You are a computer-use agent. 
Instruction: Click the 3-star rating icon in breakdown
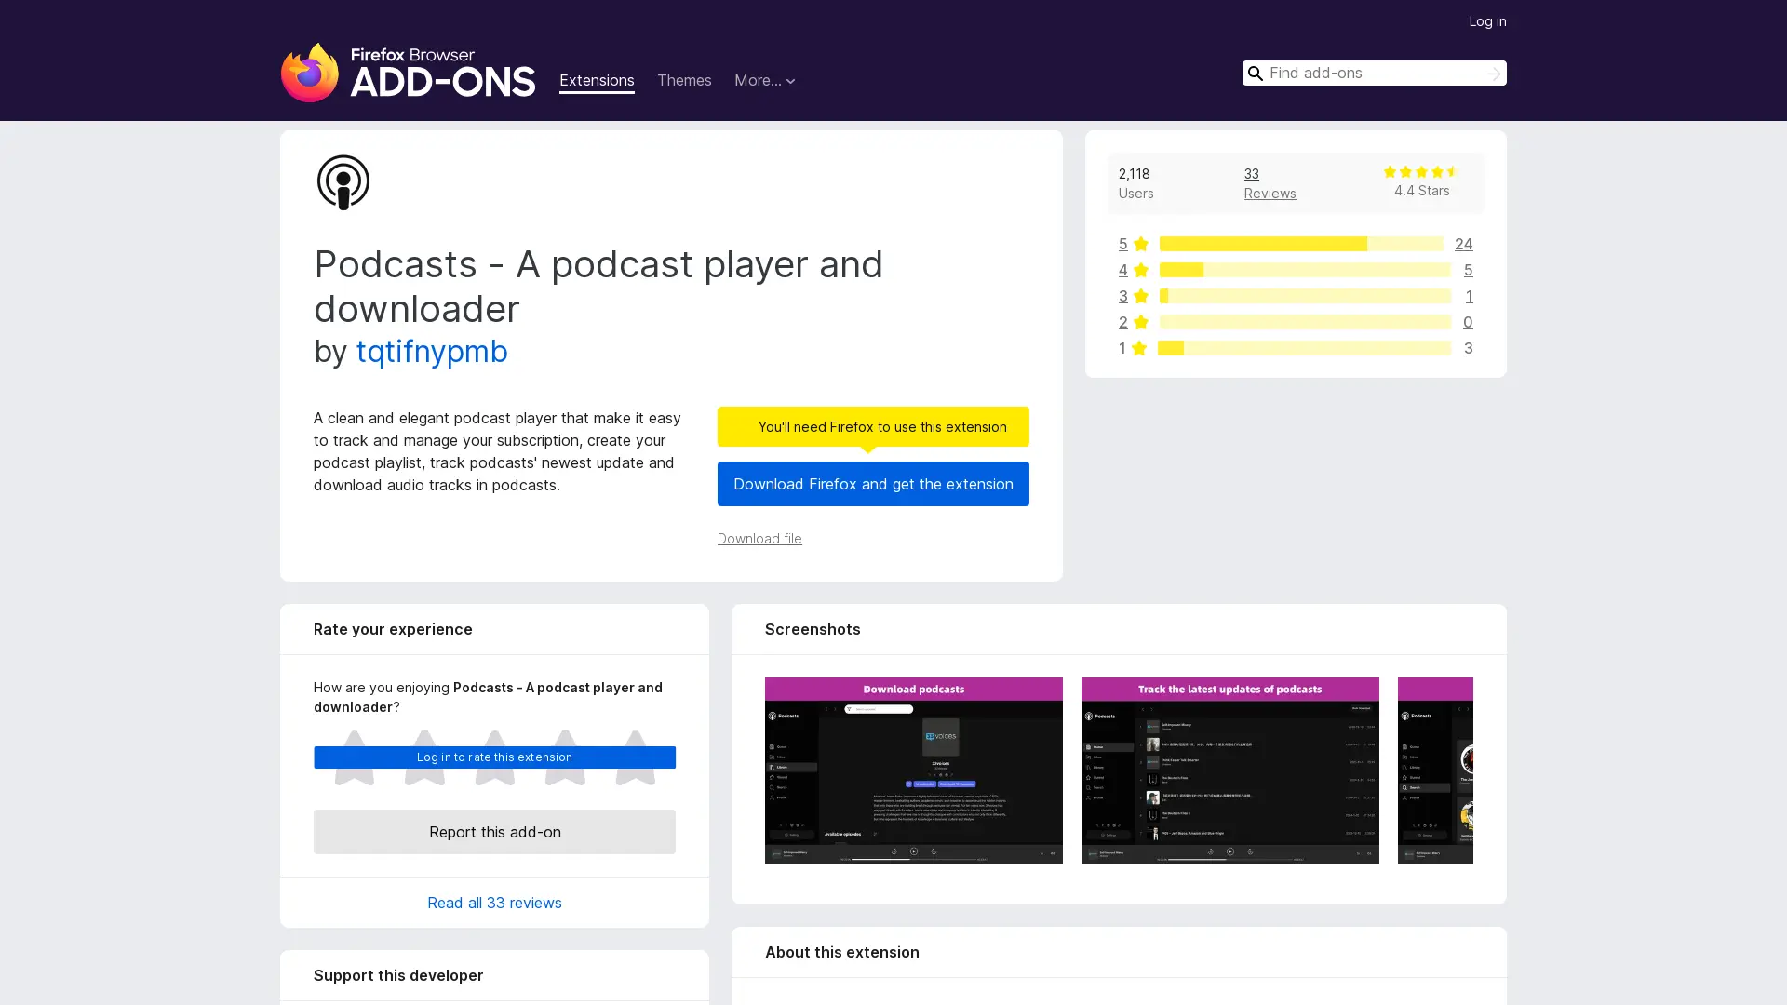pyautogui.click(x=1141, y=296)
